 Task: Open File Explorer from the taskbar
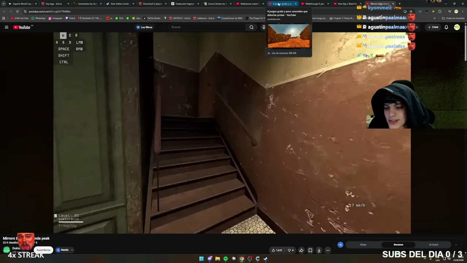click(x=217, y=259)
